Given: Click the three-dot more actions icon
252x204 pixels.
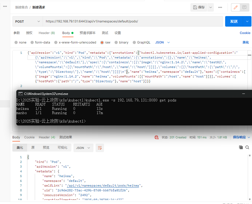Looking at the screenshot, I should coord(220,7).
